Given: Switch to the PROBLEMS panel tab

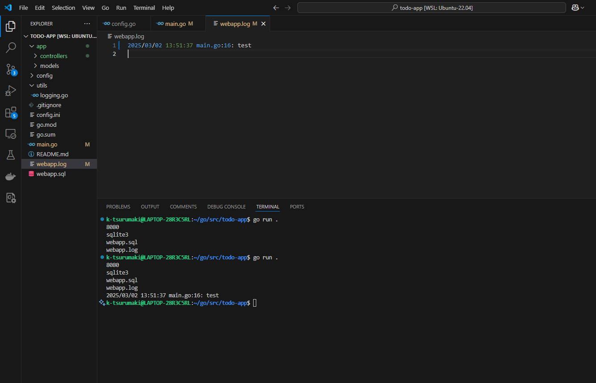Looking at the screenshot, I should point(118,207).
